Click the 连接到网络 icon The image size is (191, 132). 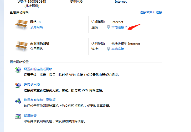click(x=18, y=85)
